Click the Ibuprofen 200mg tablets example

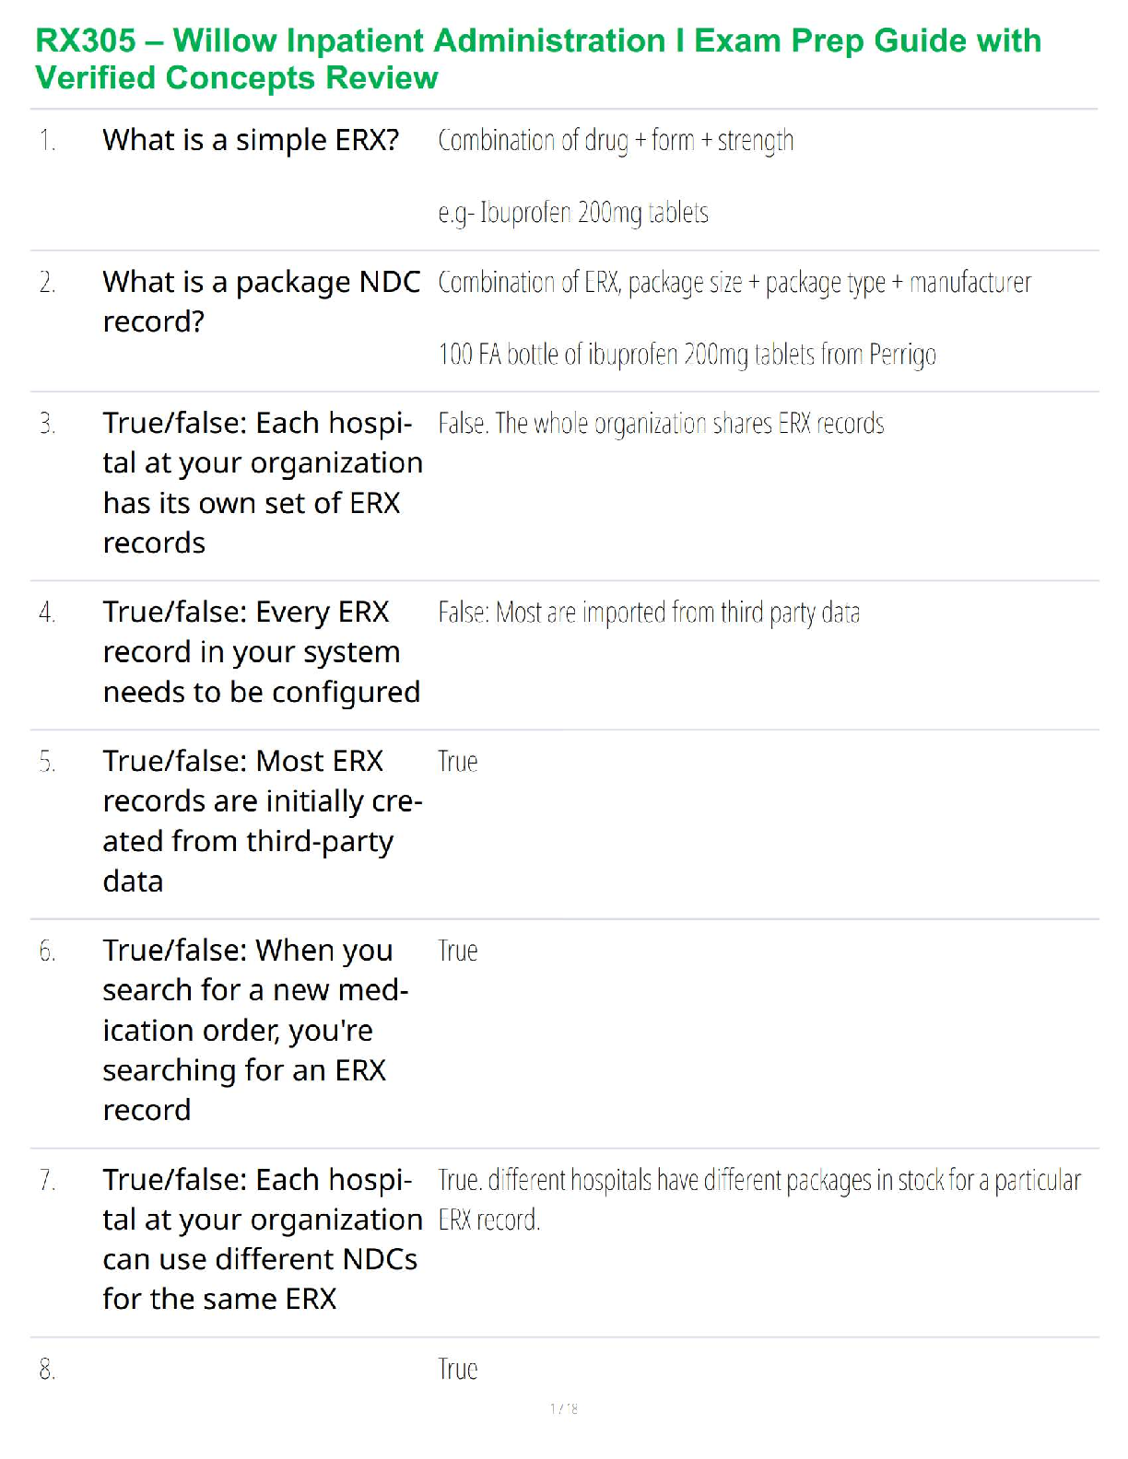pyautogui.click(x=573, y=213)
